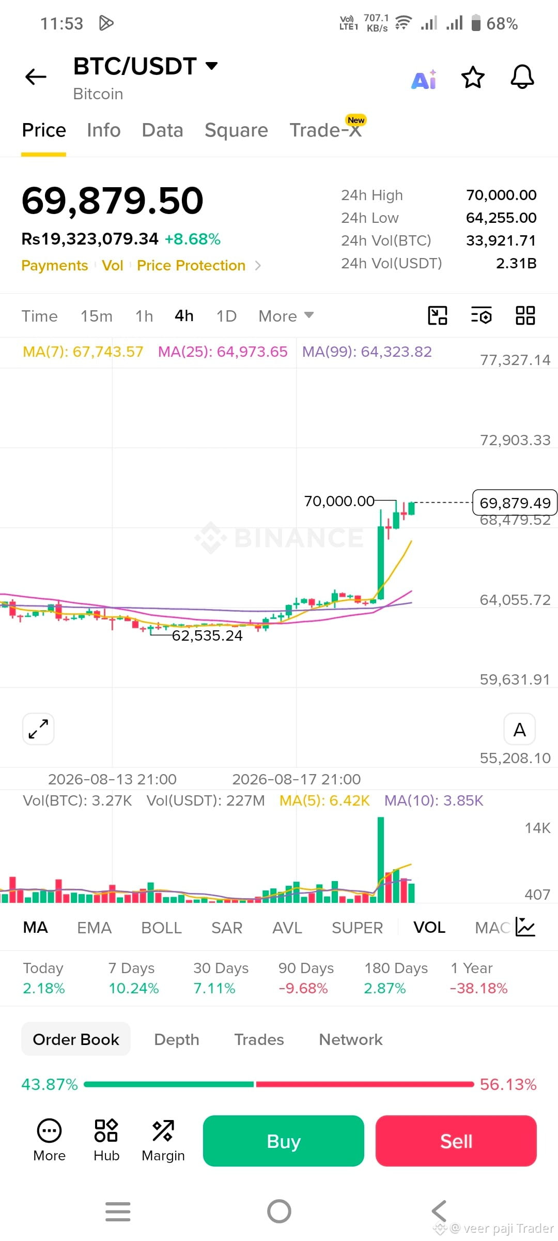Open the AI assistant icon
Screen dimensions: 558x1241
pos(424,80)
